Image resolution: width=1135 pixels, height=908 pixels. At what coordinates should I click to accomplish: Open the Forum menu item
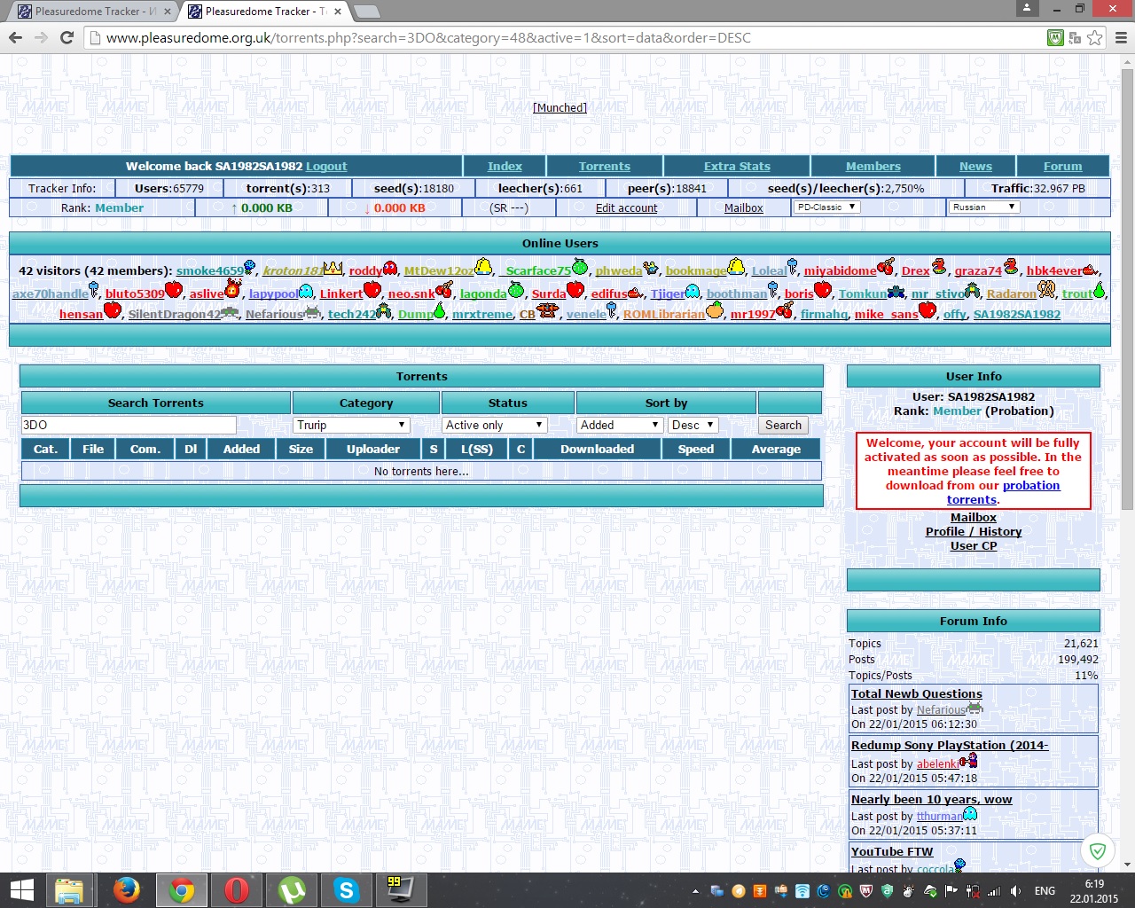point(1062,166)
